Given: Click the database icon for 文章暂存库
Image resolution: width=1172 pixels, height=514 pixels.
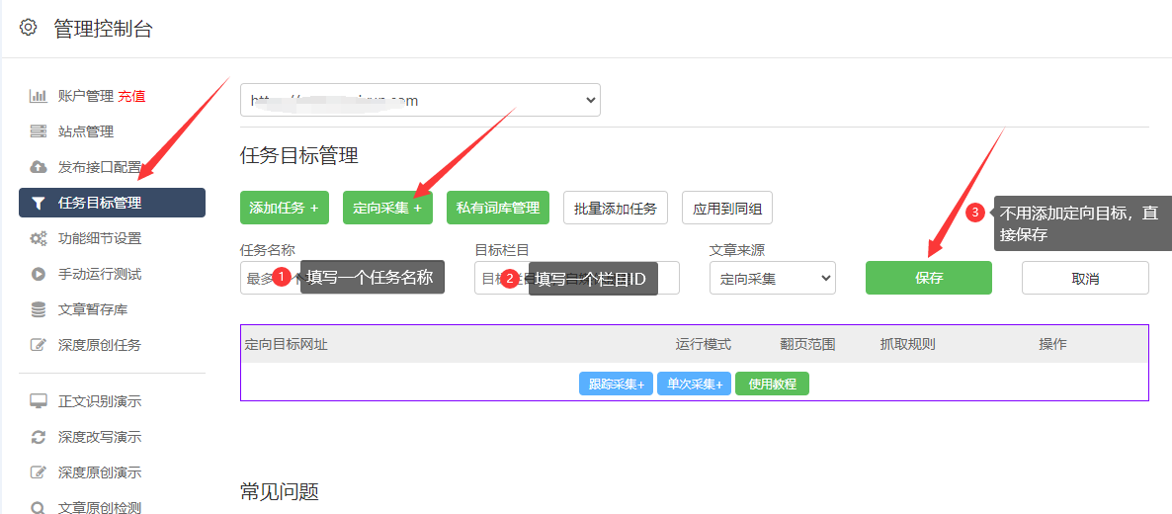Looking at the screenshot, I should (x=39, y=309).
